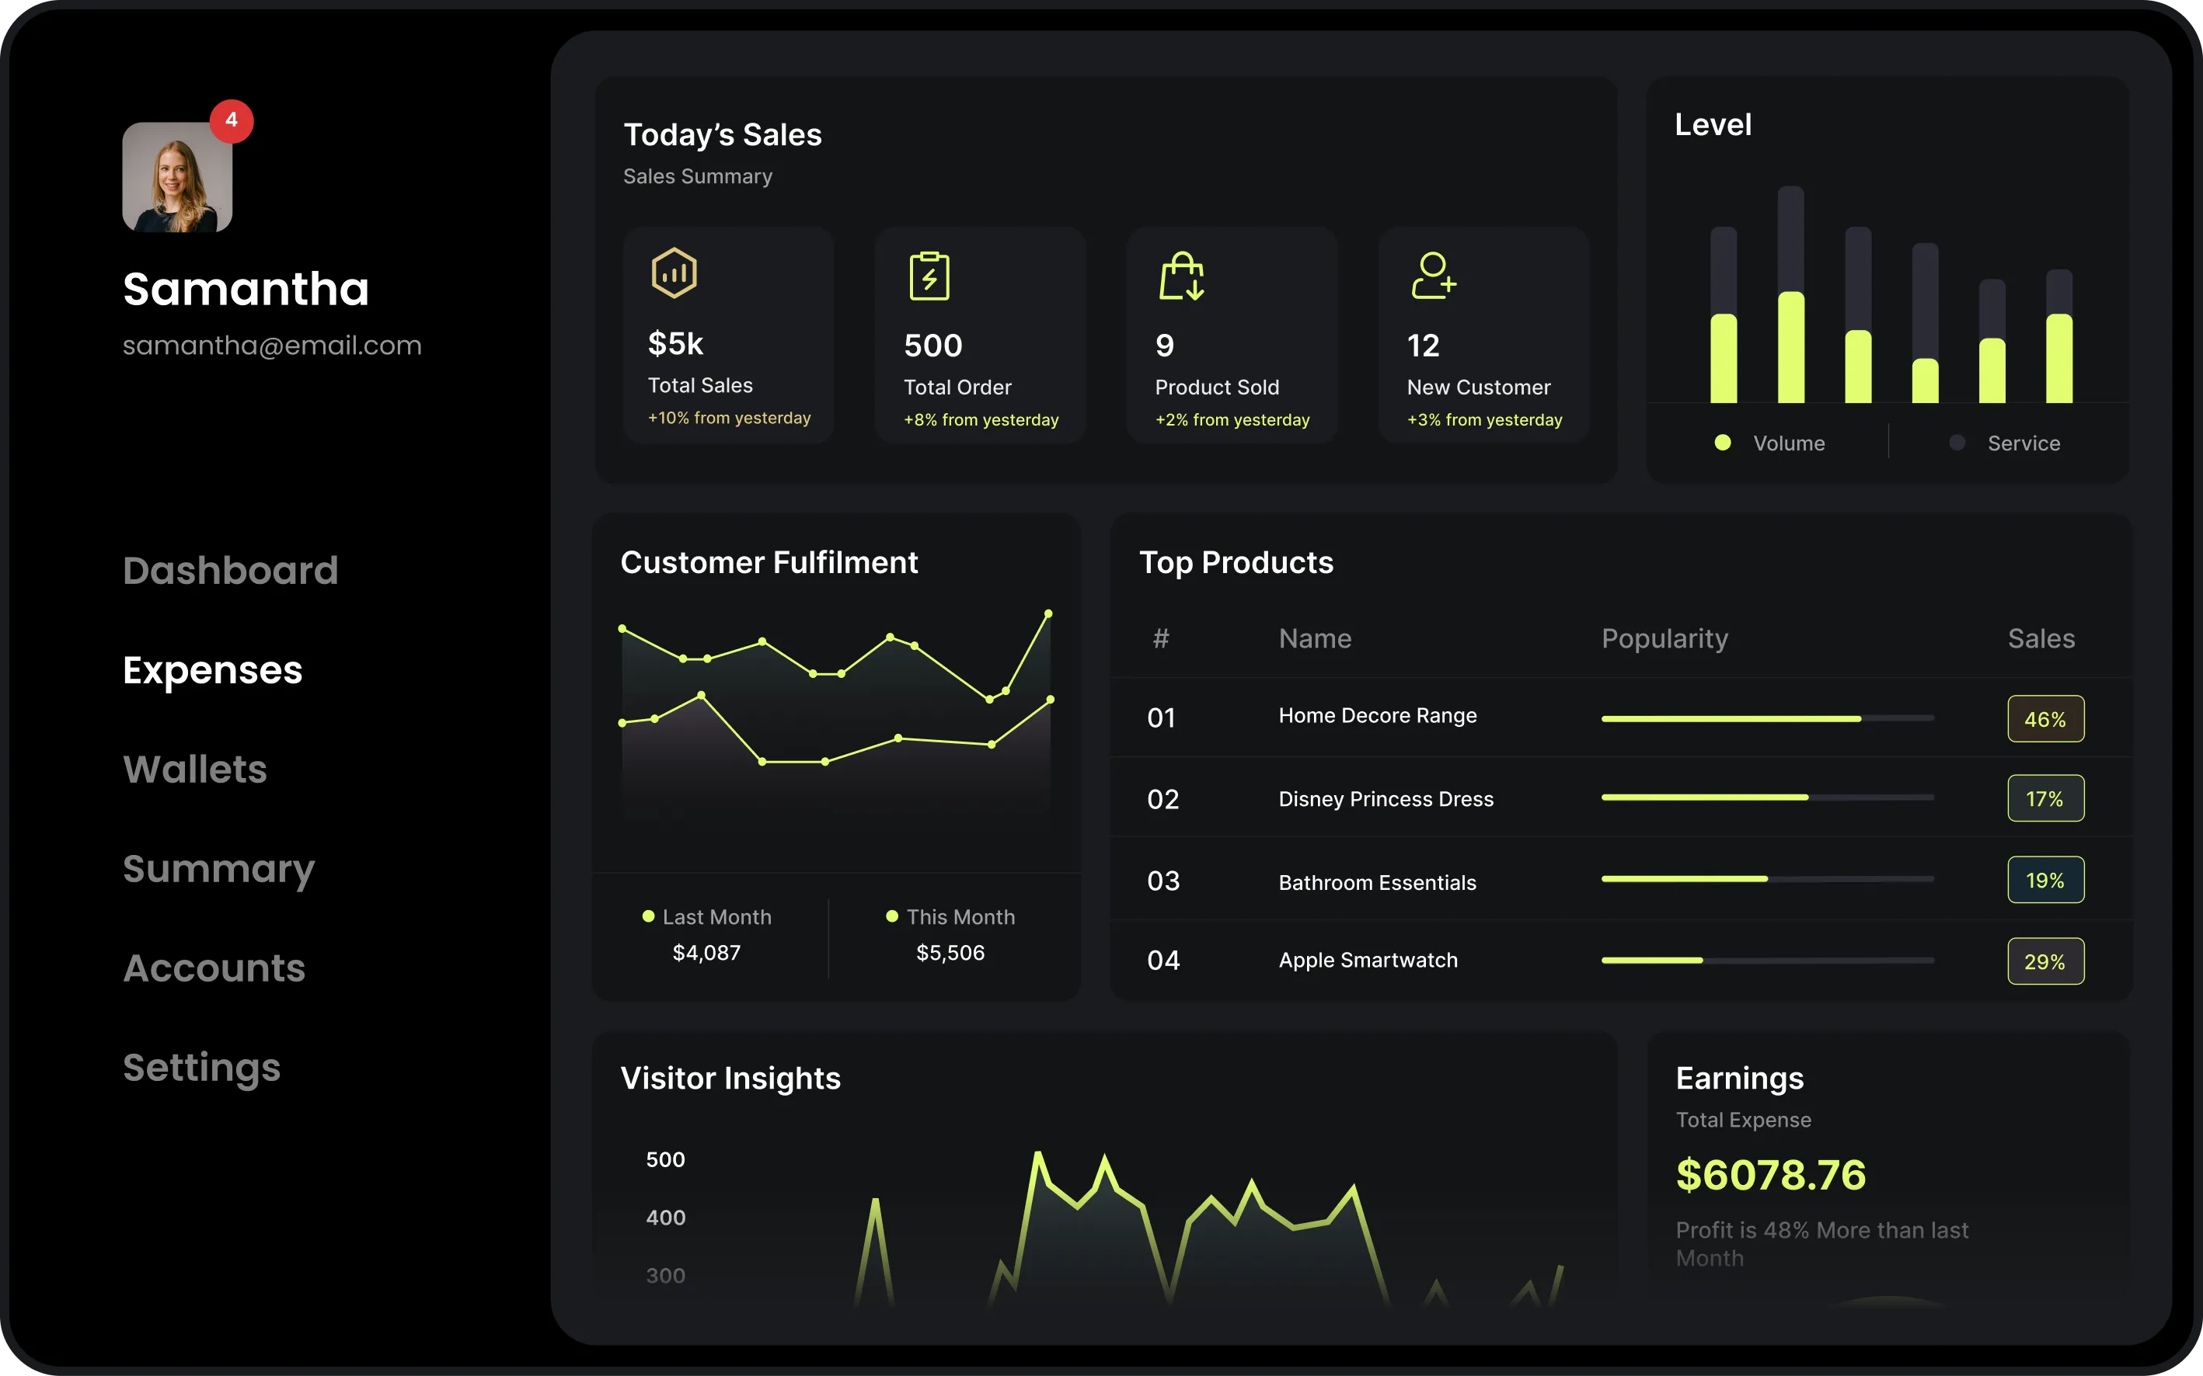Click the Total Sales bar chart icon
The width and height of the screenshot is (2203, 1376).
674,273
